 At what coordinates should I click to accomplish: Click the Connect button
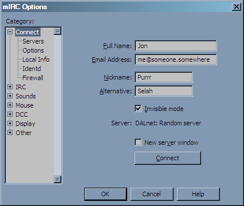(x=168, y=158)
